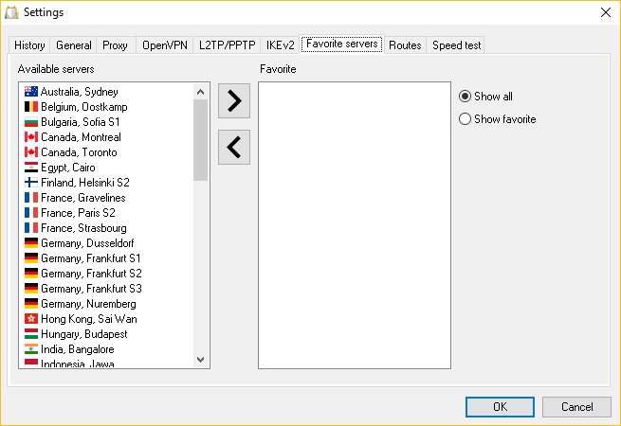Click the Germany flag beside Dusseldorf
Viewport: 621px width, 426px height.
(31, 243)
